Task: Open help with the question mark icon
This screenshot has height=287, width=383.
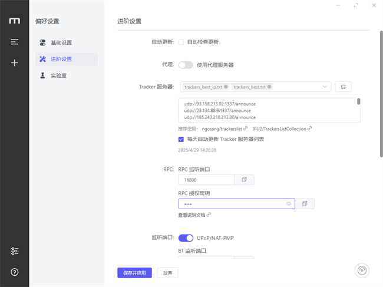Action: 14,272
